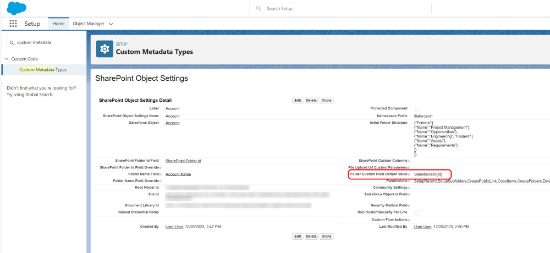The image size is (550, 253).
Task: Toggle the Protected Component checkbox
Action: 417,109
